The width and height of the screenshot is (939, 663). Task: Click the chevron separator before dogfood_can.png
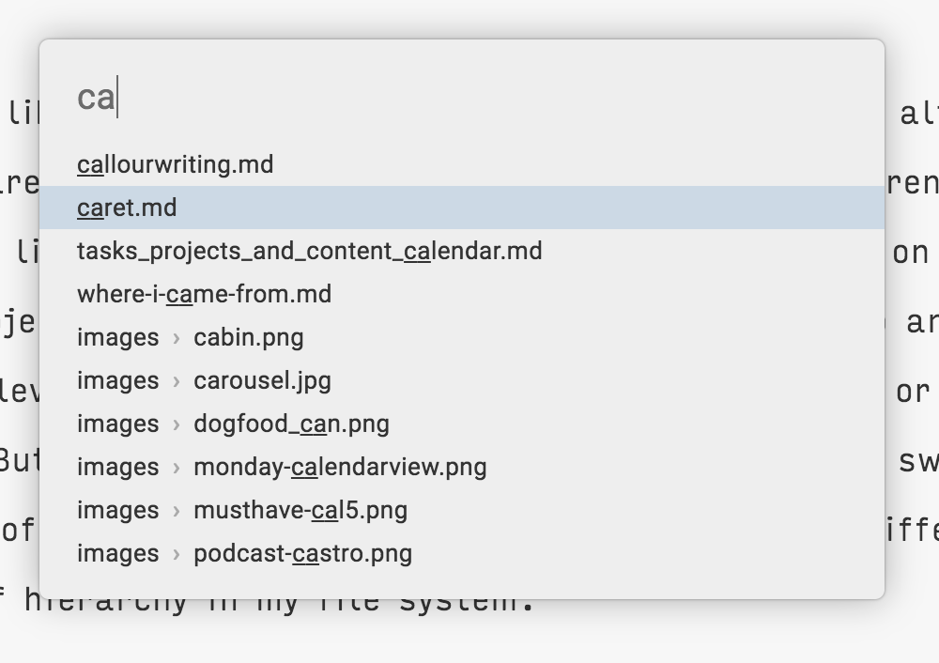tap(177, 424)
